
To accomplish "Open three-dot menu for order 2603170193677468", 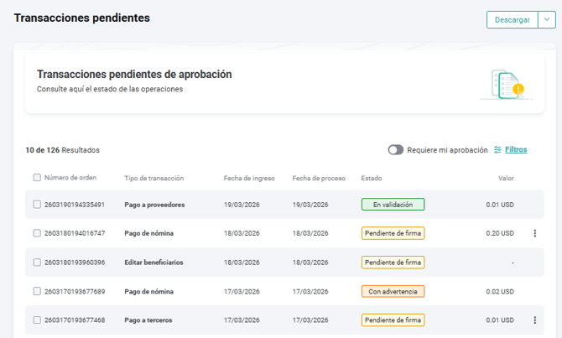I will point(535,320).
